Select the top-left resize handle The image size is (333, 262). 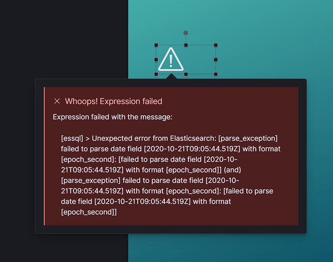pyautogui.click(x=156, y=45)
